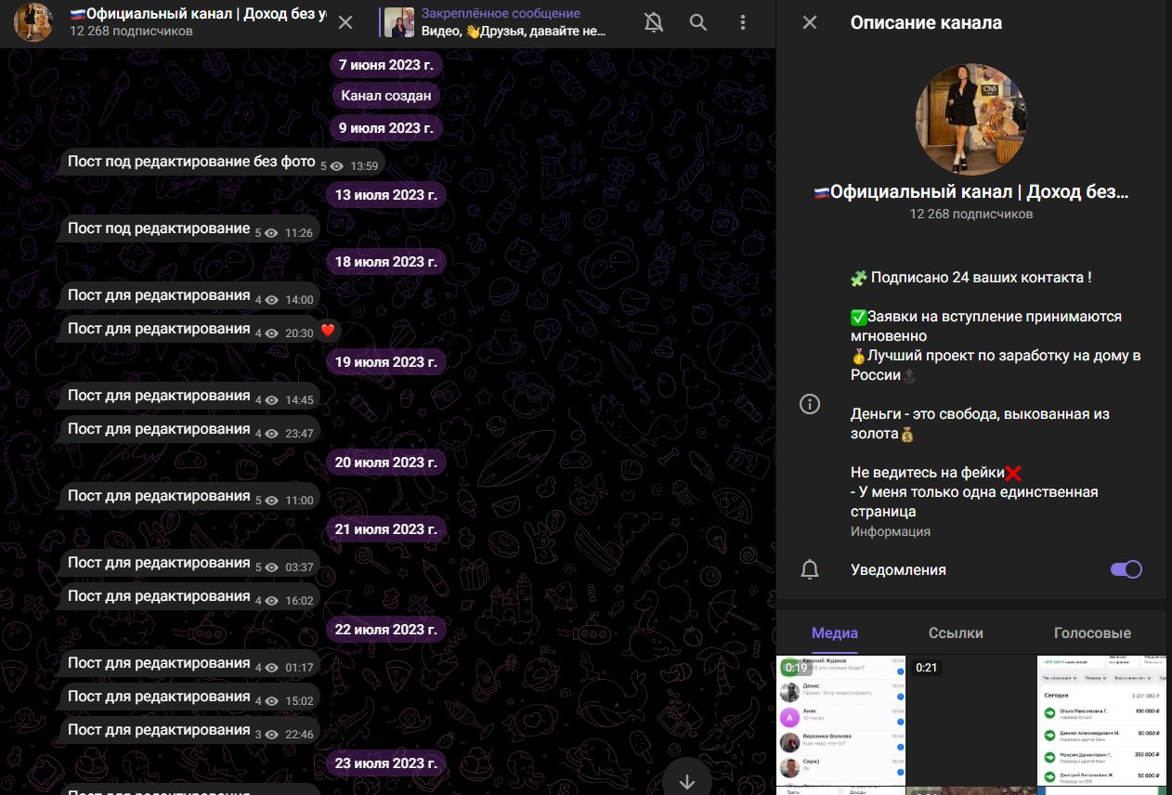Click the bell icon next to Уведомления
1172x795 pixels.
point(810,569)
